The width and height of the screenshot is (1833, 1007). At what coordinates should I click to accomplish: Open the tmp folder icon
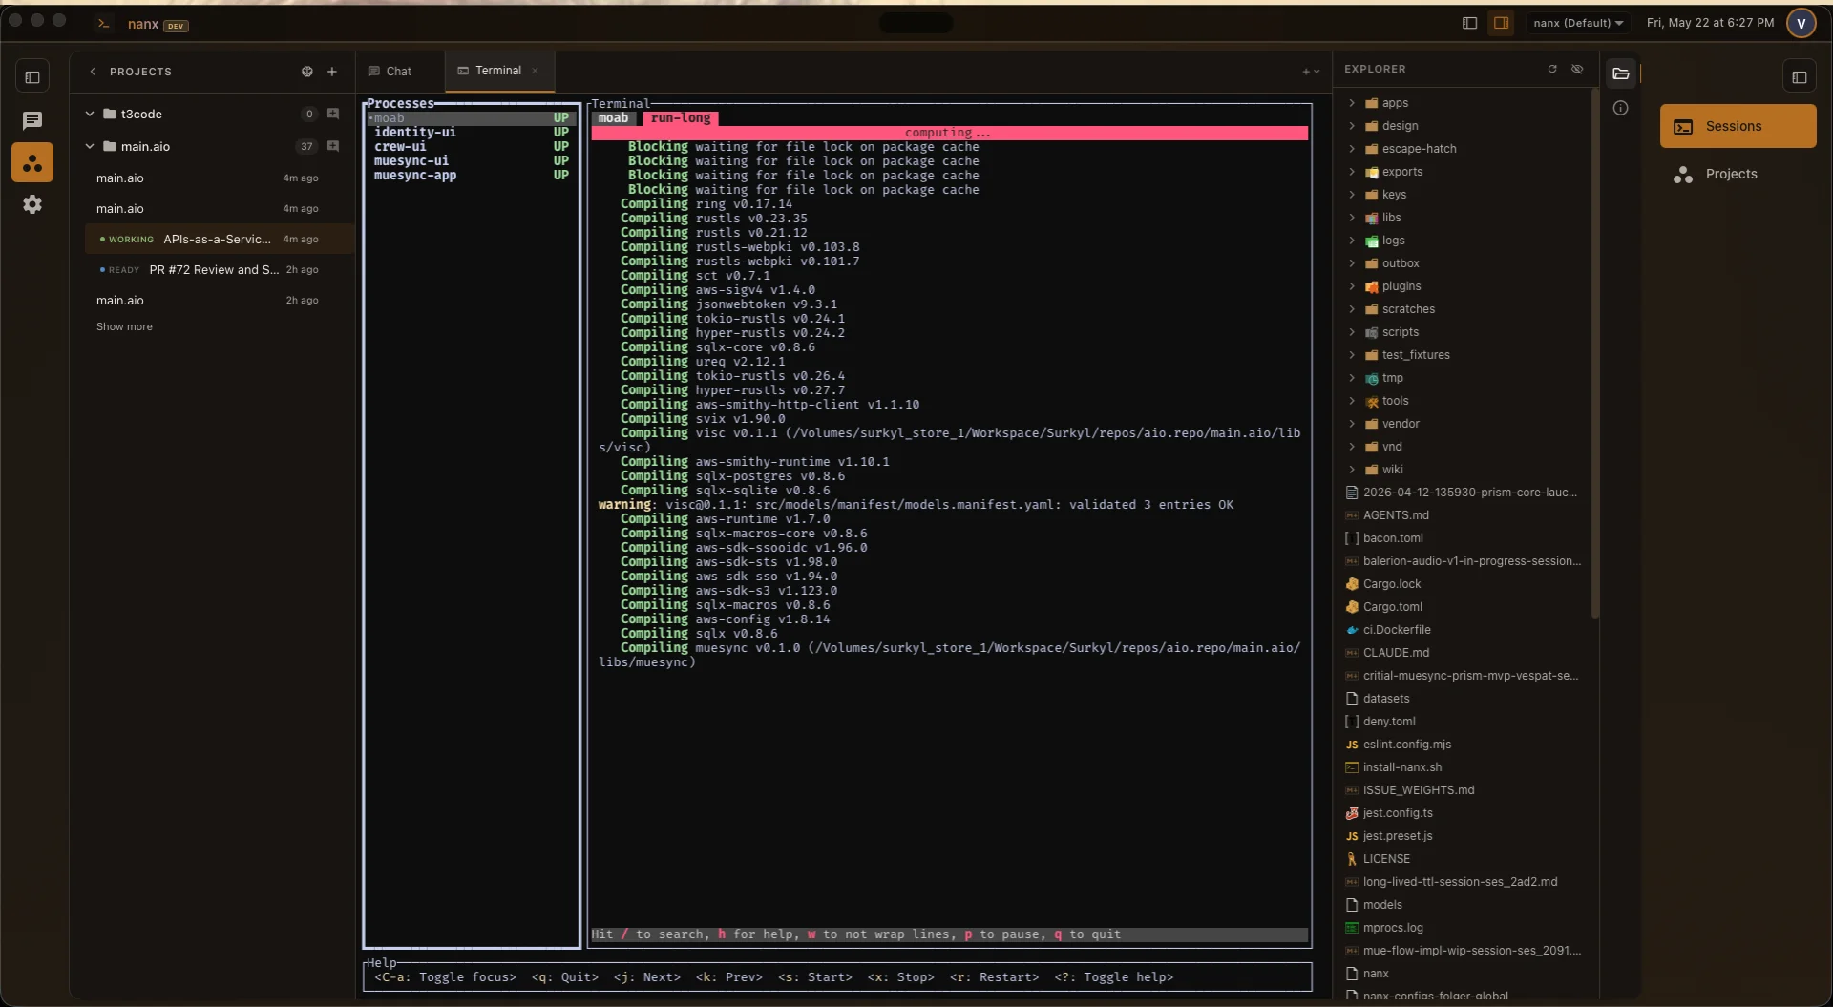click(1372, 378)
